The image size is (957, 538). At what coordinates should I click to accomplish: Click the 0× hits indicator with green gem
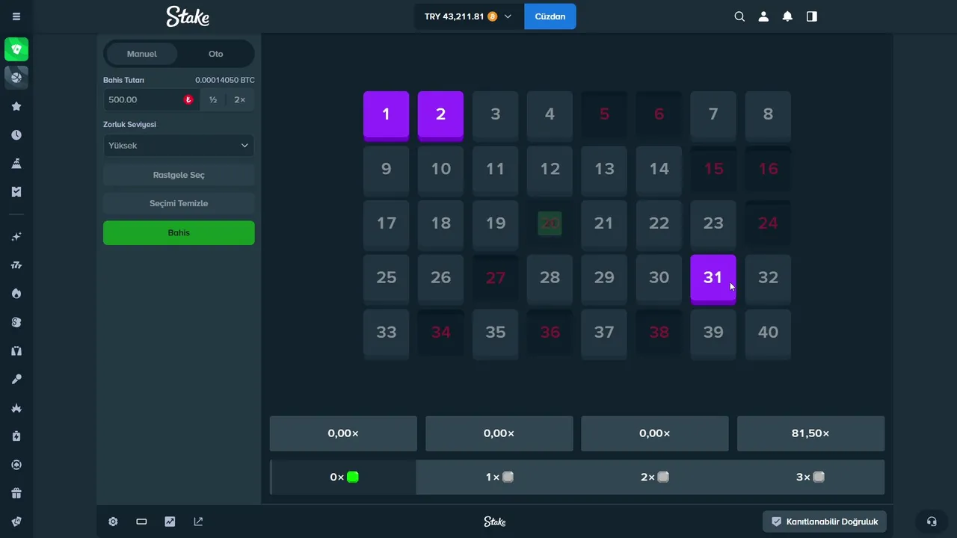(343, 477)
